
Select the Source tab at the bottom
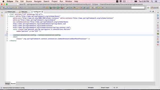coord(13,83)
